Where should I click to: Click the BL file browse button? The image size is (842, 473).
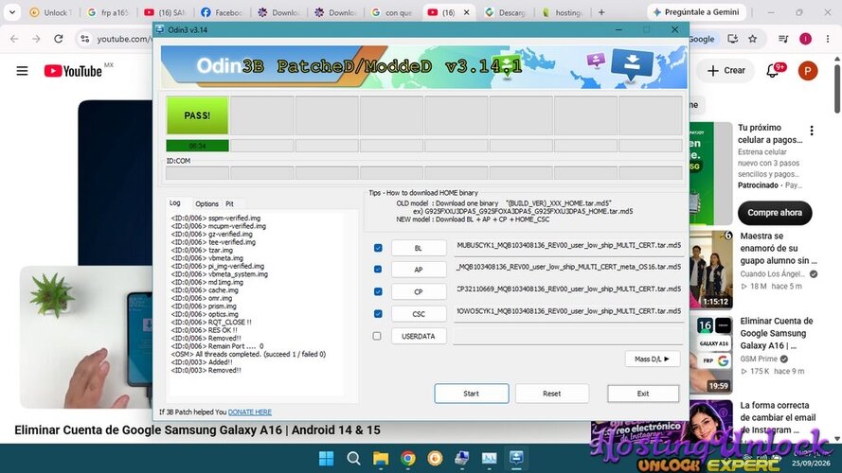coord(419,248)
